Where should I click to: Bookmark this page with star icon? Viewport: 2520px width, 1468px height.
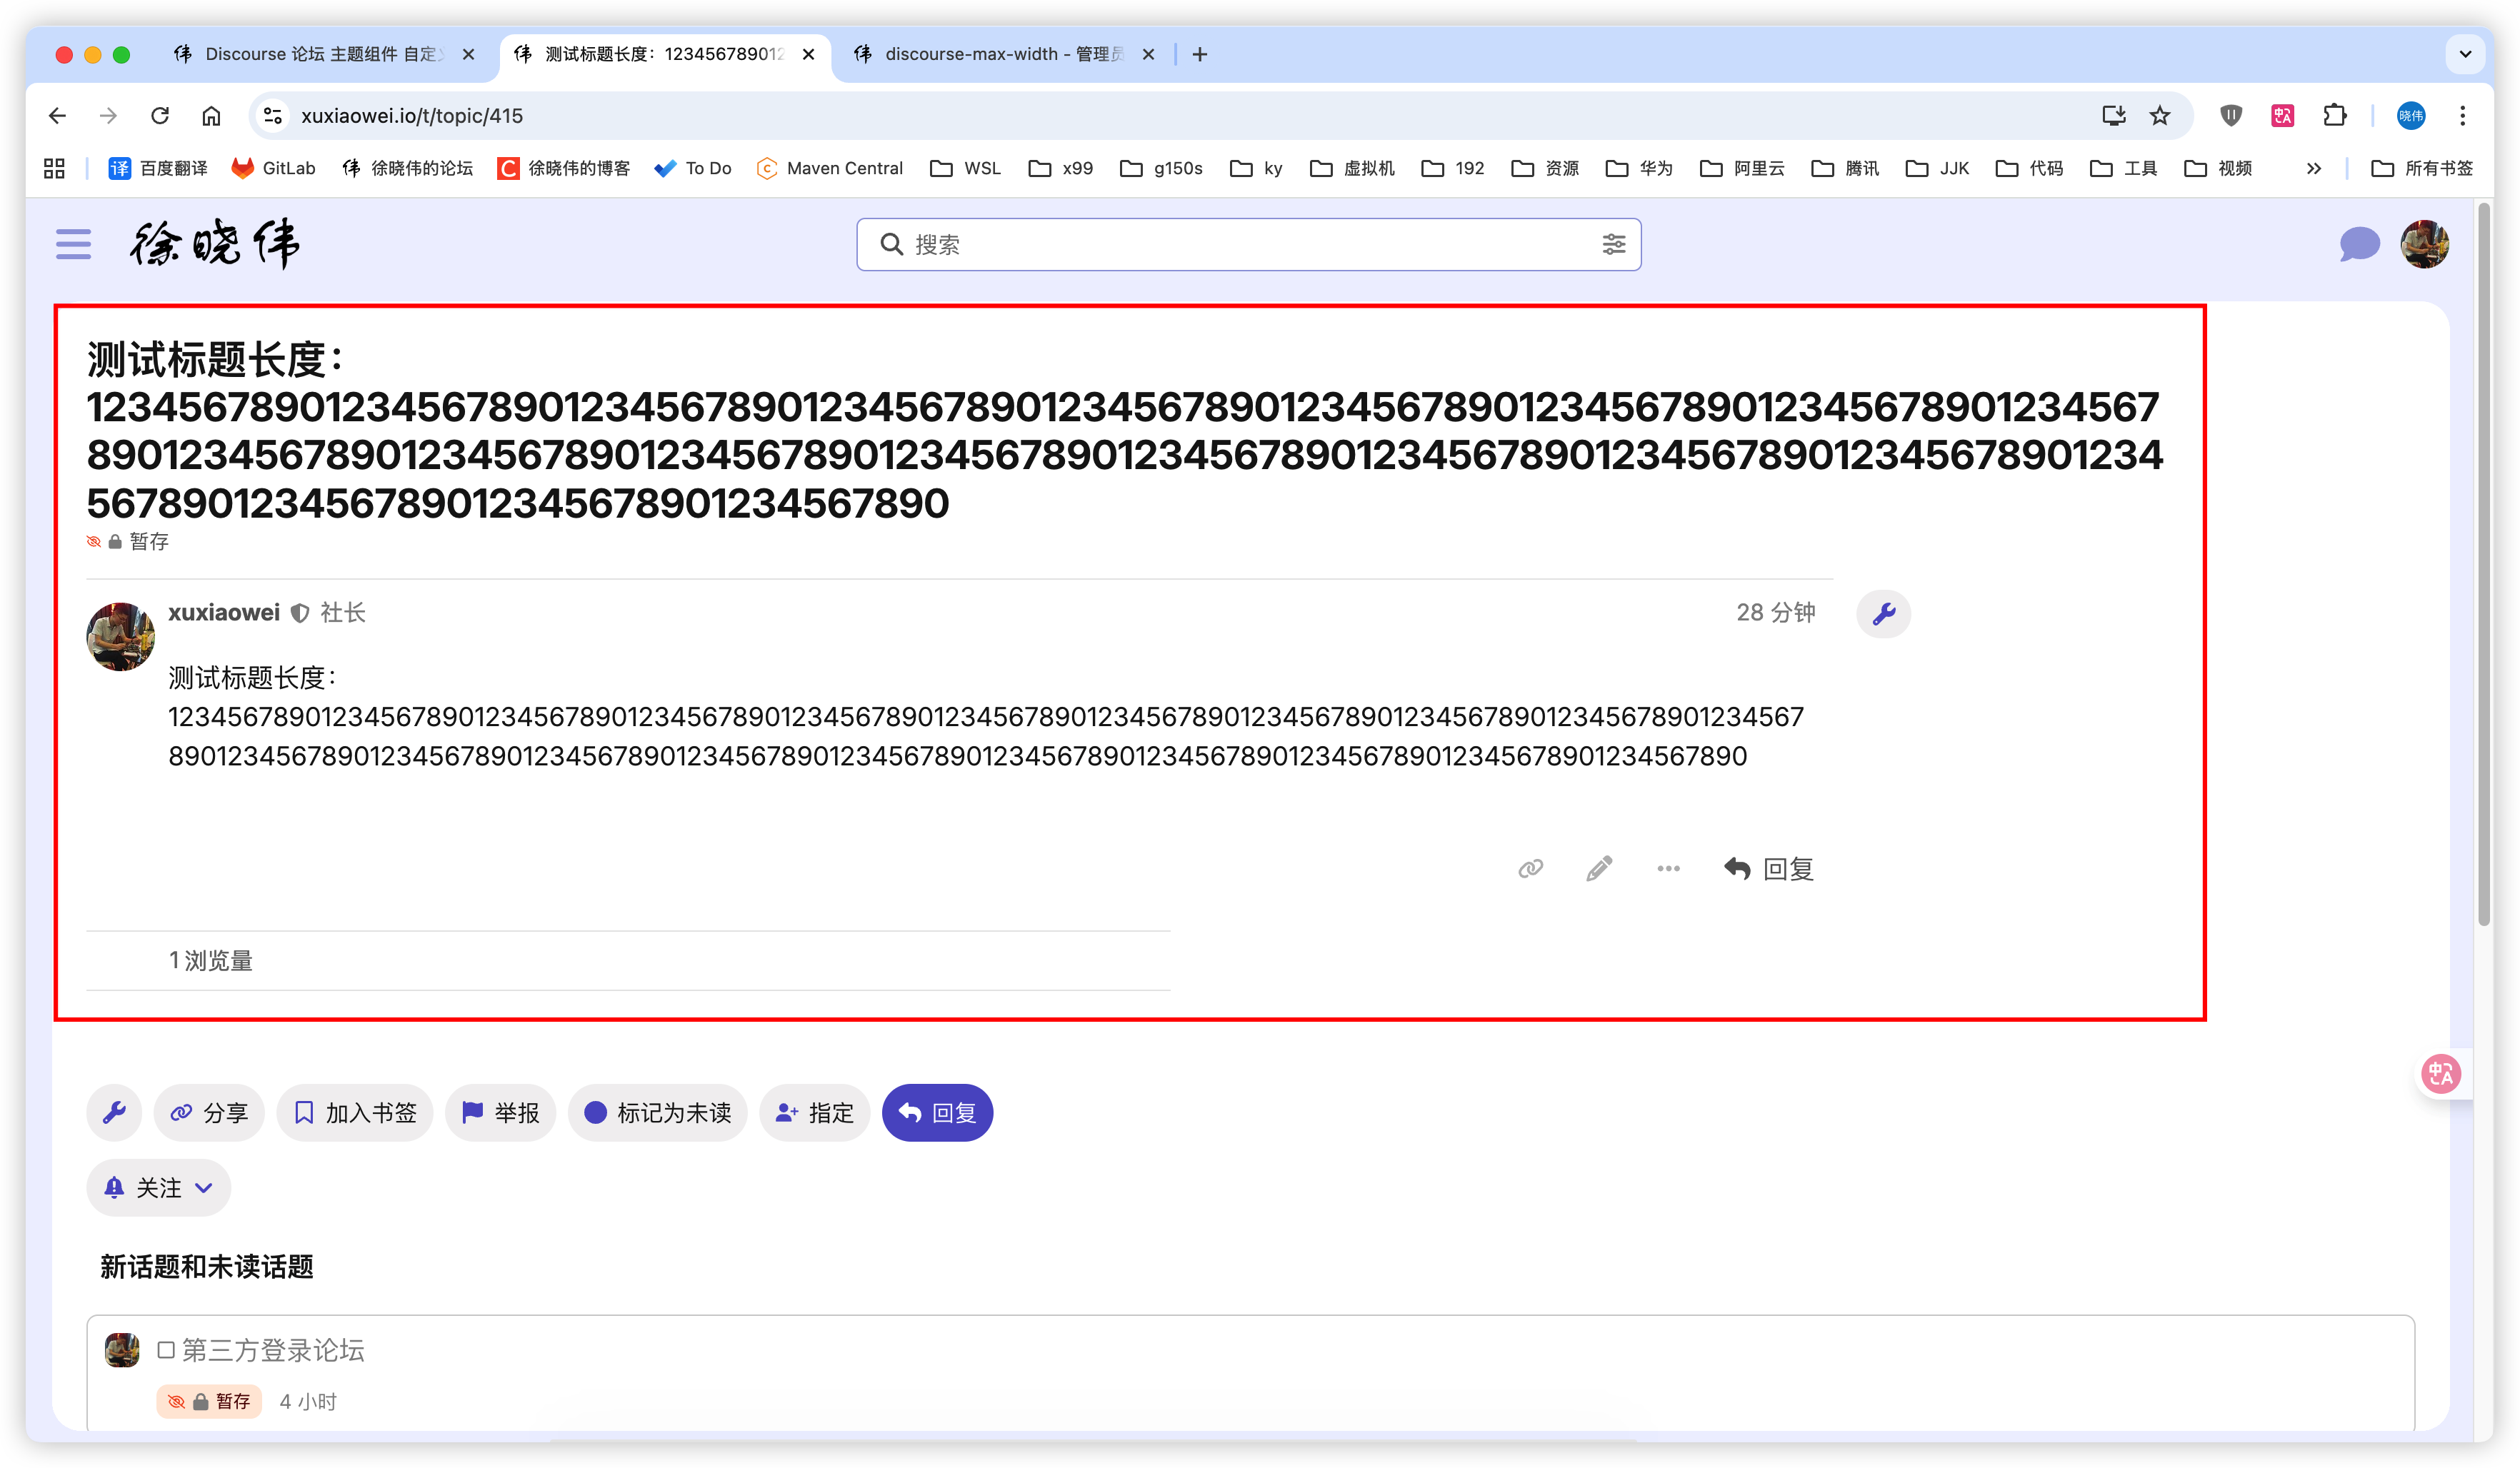(2160, 116)
